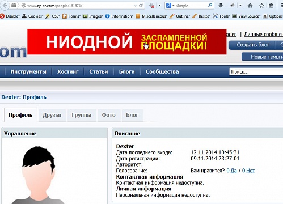Screen dimensions: 283x204
Task: Click the magnifier search icon
Action: point(210,6)
